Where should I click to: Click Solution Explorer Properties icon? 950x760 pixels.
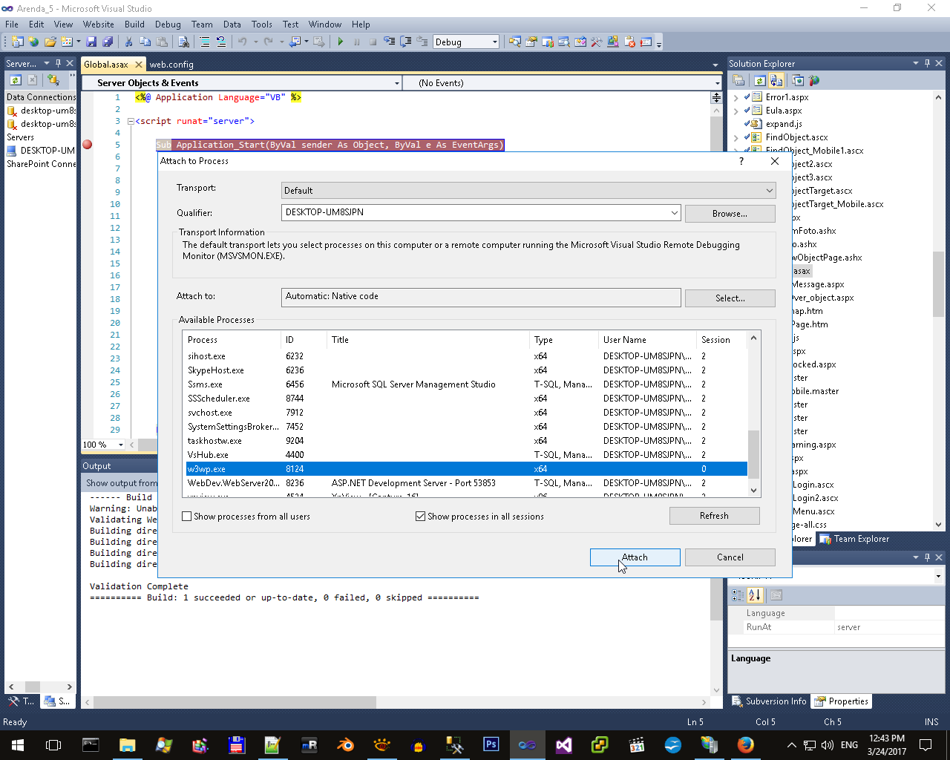[x=739, y=81]
